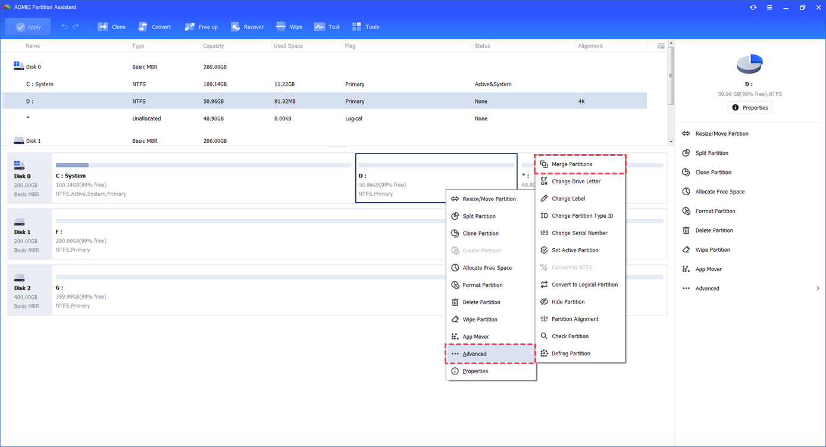Choose Change Serial Number

click(580, 233)
